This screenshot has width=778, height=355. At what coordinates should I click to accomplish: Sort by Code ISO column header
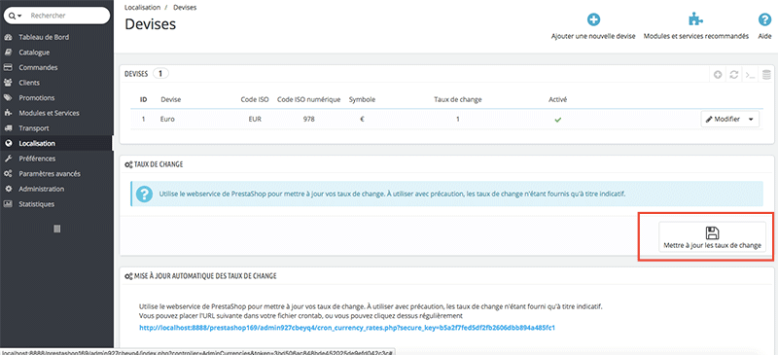pos(255,99)
